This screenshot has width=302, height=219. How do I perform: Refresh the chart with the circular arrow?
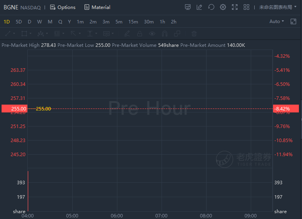211,7
